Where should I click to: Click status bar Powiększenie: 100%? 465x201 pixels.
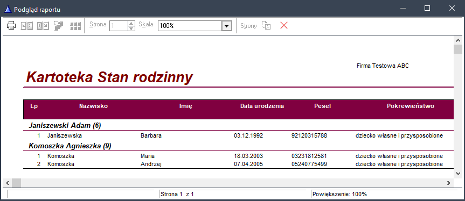339,194
